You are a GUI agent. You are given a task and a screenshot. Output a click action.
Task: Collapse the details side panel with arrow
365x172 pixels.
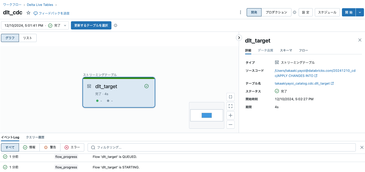[x=239, y=38]
